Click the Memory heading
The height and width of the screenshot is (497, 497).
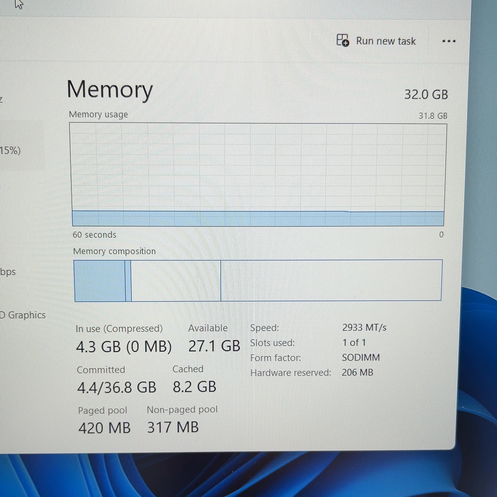[110, 90]
